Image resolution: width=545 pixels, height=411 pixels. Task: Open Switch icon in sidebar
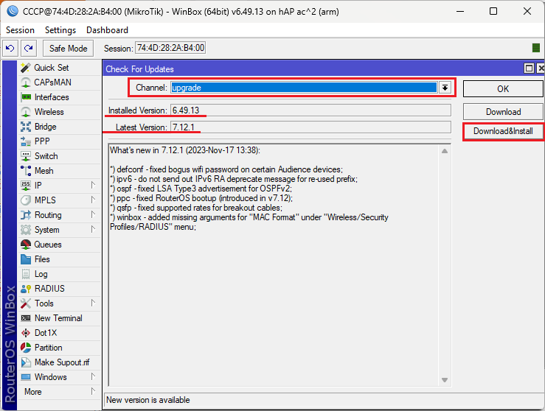click(25, 156)
